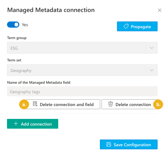Screen dimensions: 164x168
Task: Click the Geography tags field name input
Action: [82, 91]
